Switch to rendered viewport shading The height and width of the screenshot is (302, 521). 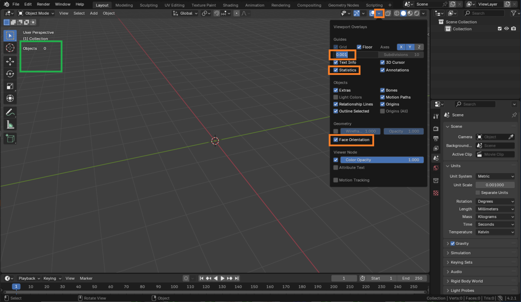tap(417, 13)
